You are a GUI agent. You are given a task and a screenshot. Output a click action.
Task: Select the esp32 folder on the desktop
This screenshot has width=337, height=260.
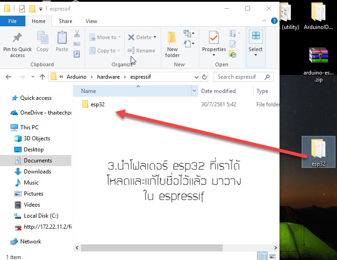click(319, 152)
